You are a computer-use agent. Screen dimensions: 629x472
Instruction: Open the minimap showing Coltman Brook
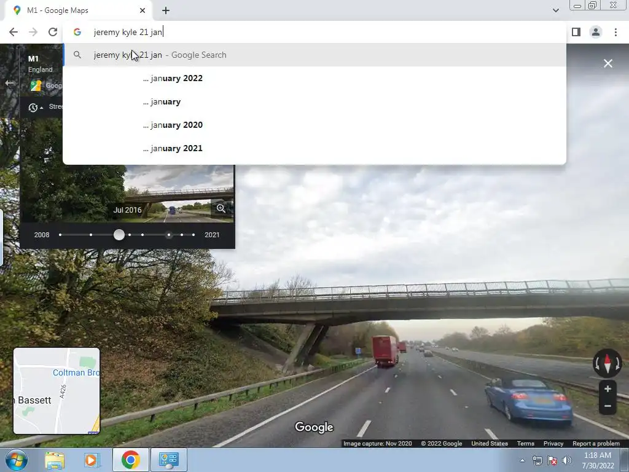coord(57,391)
